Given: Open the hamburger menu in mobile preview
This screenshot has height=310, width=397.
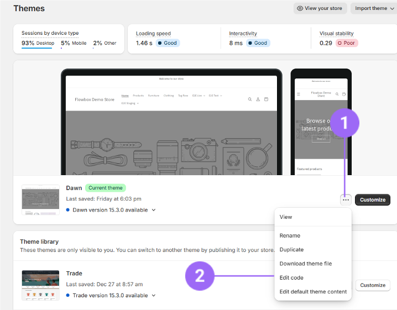Looking at the screenshot, I should tap(299, 94).
